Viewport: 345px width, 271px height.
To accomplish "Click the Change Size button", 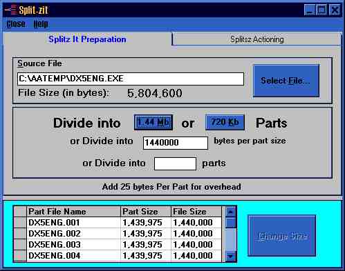I will [x=282, y=236].
